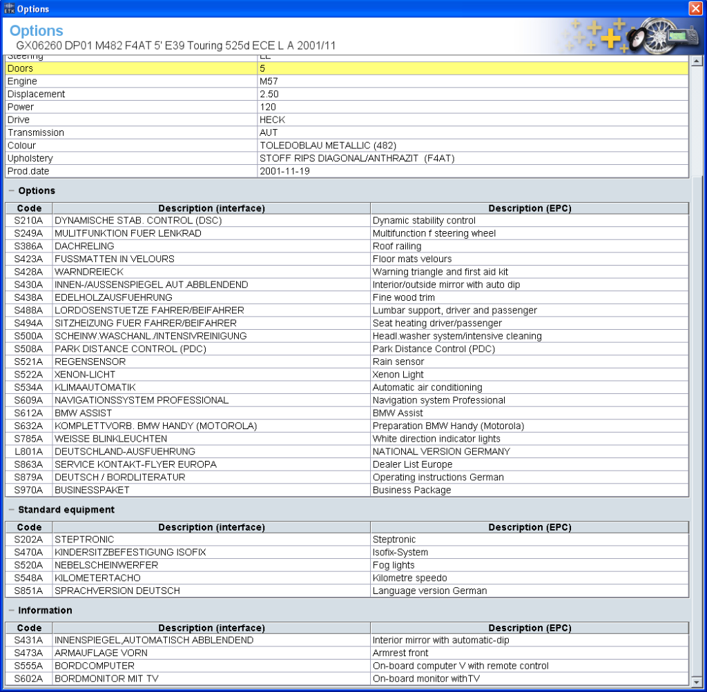Select the STEPTRONIC standard equipment row
Screen dimensions: 707x692
[347, 540]
